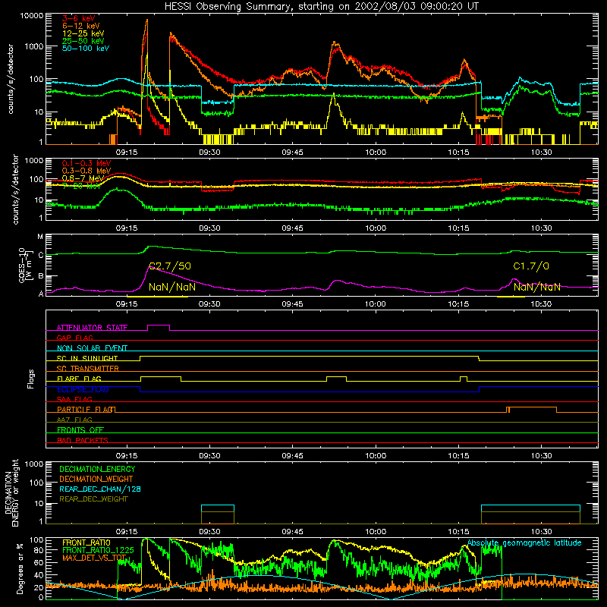This screenshot has width=607, height=607.
Task: Click the 10000 y-axis tick label
Action: (32, 16)
